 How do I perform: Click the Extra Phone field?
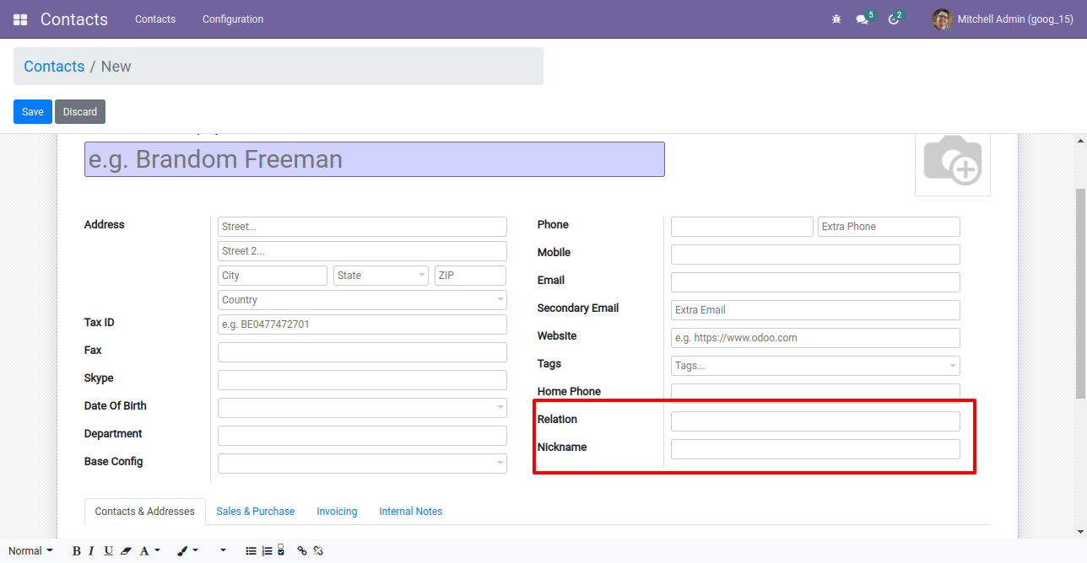tap(889, 227)
